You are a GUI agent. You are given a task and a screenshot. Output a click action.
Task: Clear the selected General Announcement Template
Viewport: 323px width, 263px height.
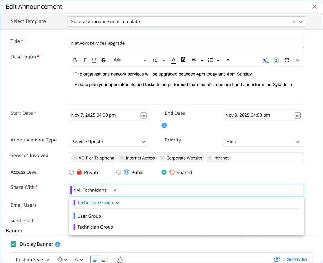click(x=294, y=21)
